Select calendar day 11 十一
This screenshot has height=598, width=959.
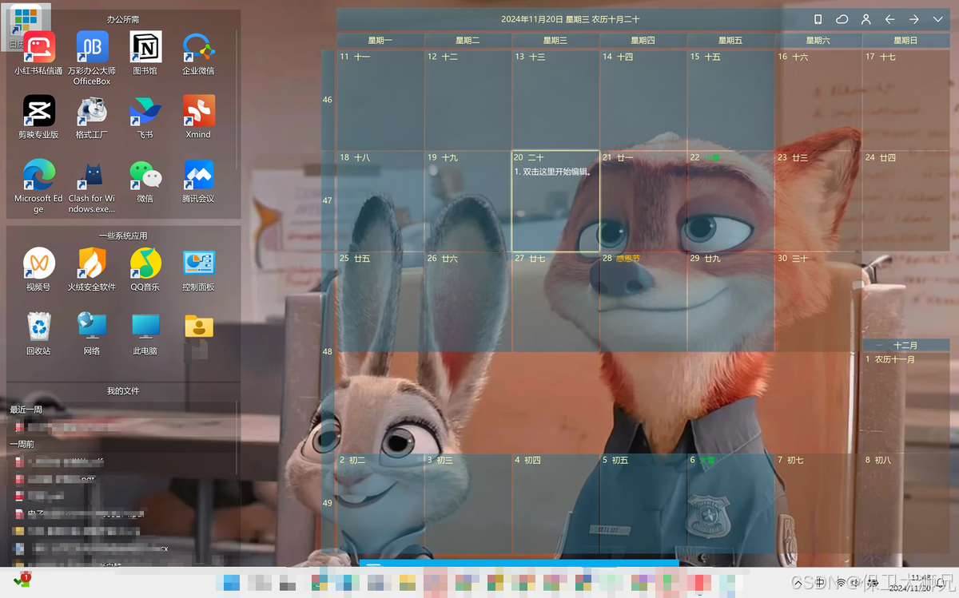(380, 101)
